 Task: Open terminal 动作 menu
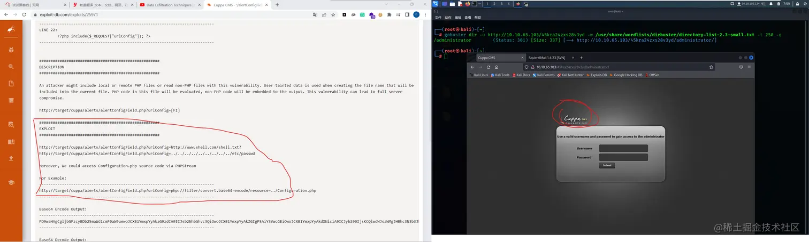pyautogui.click(x=447, y=18)
